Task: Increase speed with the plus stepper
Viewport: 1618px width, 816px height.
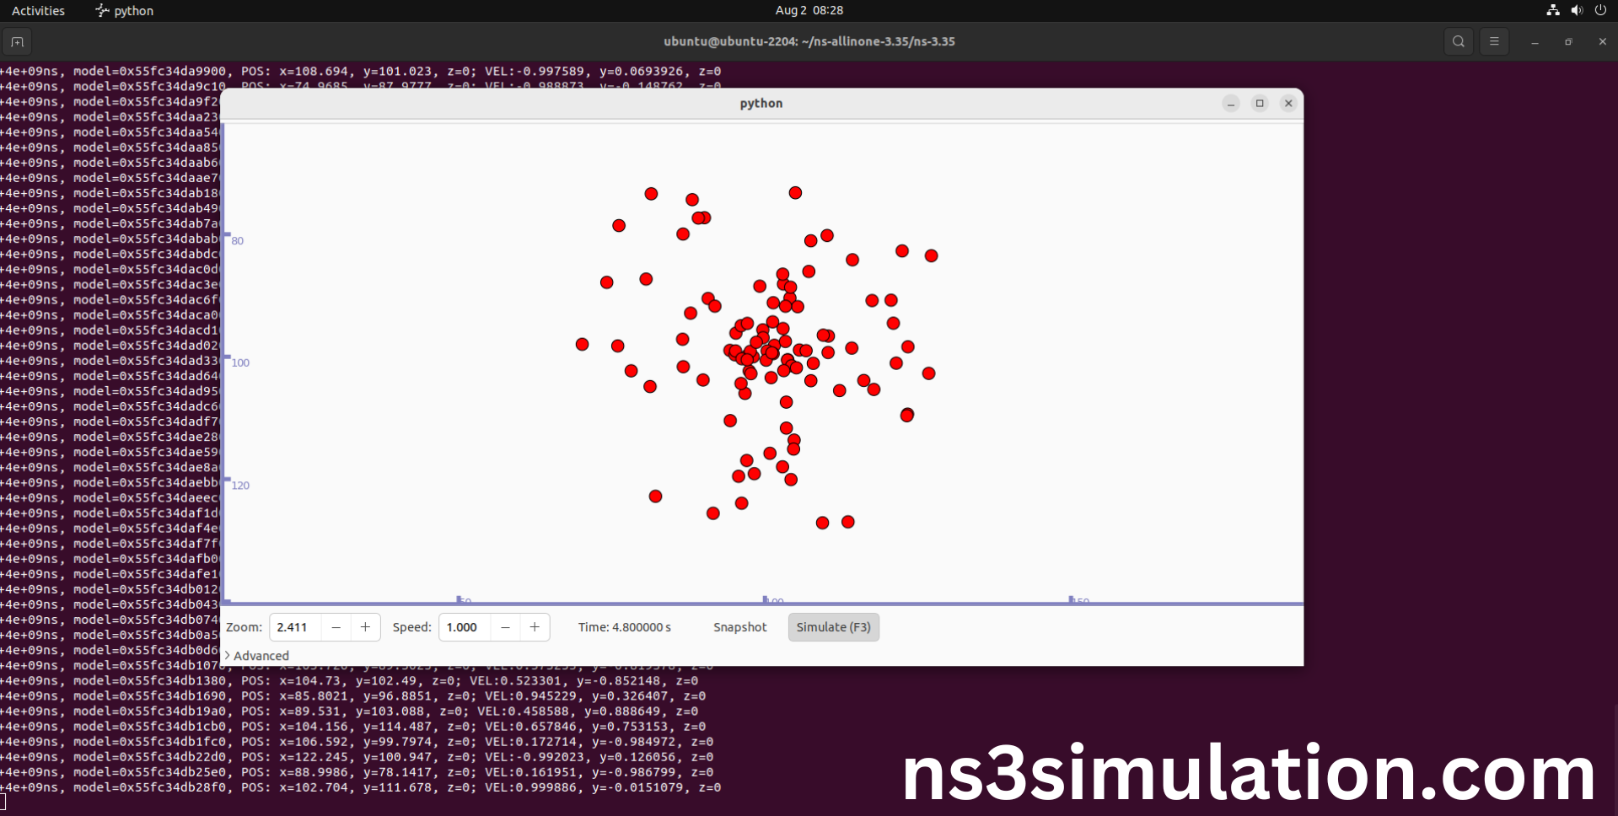Action: pyautogui.click(x=534, y=627)
